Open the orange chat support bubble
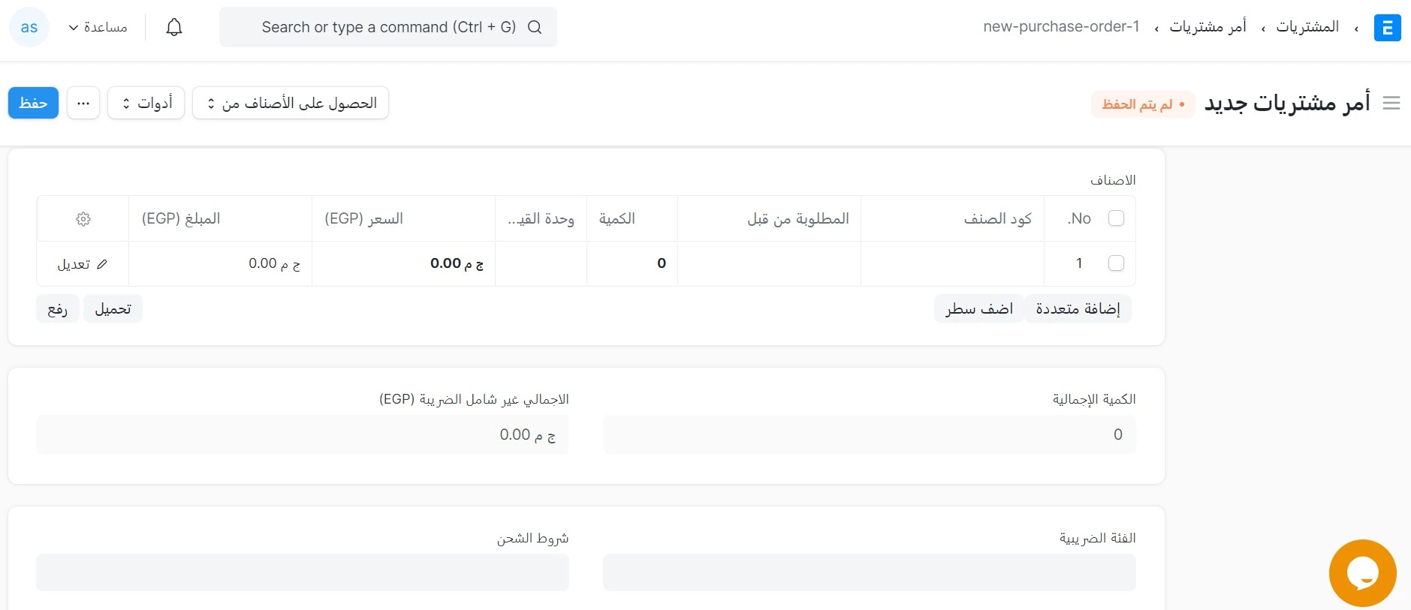The height and width of the screenshot is (610, 1411). coord(1362,573)
